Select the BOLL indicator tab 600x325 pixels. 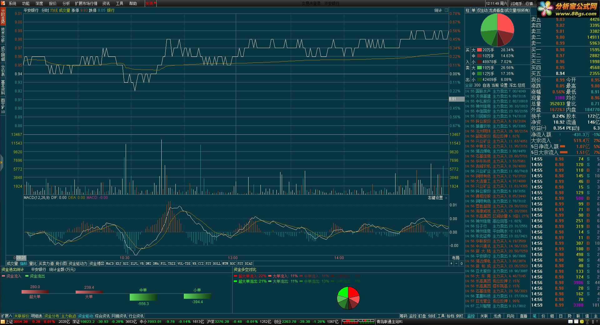coord(217,263)
